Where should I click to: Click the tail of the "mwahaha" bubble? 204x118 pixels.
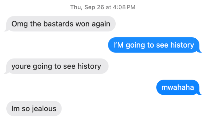(199, 93)
